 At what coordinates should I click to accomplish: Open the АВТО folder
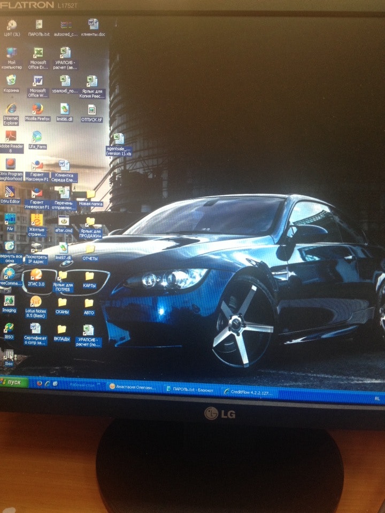[x=89, y=308]
